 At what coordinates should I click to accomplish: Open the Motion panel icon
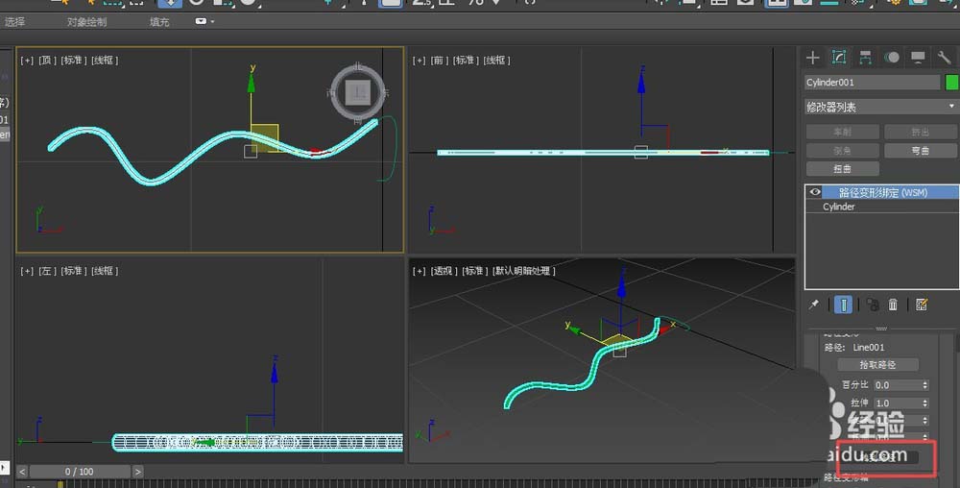point(892,58)
